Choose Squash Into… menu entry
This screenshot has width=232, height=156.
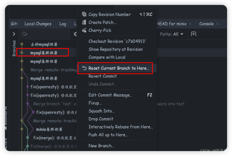pos(101,111)
